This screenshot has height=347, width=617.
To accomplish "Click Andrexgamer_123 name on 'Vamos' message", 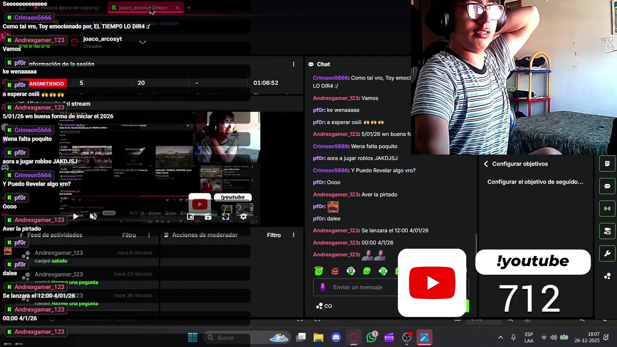I will coord(336,98).
